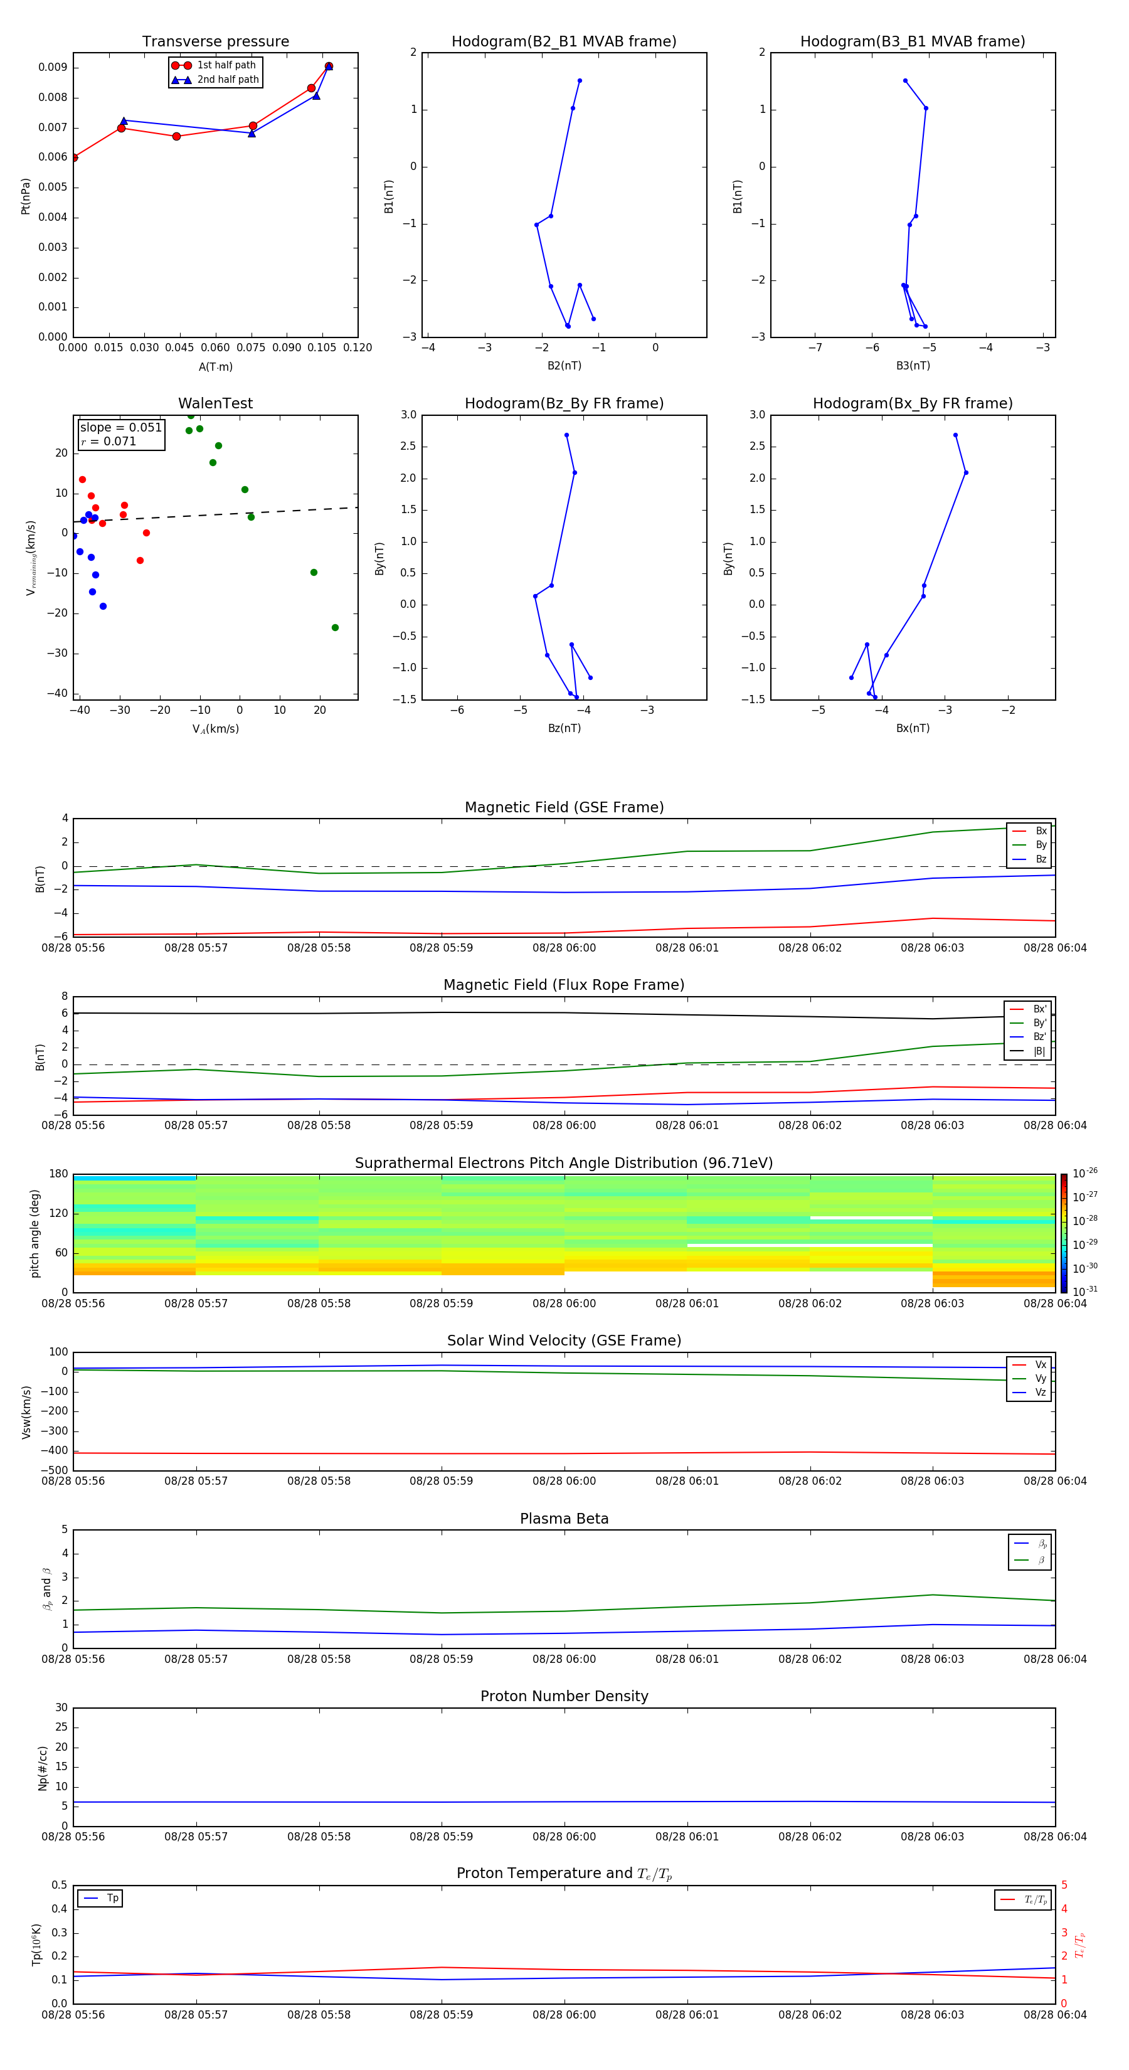Click 'Proton Temperature and Te/Tp' title

click(564, 1874)
